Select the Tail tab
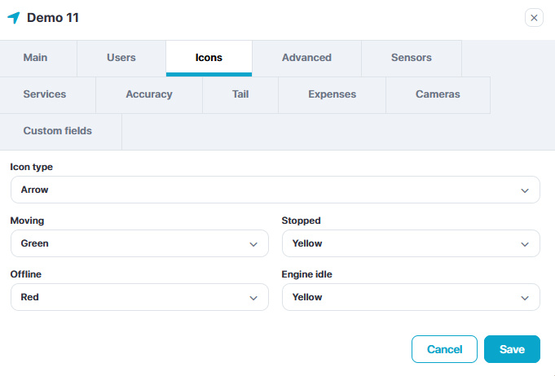The height and width of the screenshot is (376, 555). pyautogui.click(x=240, y=94)
